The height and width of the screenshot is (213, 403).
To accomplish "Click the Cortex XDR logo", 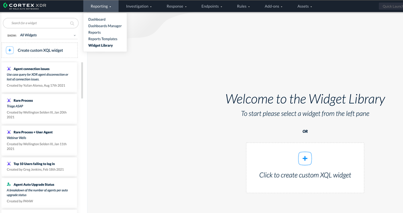I will [x=25, y=6].
